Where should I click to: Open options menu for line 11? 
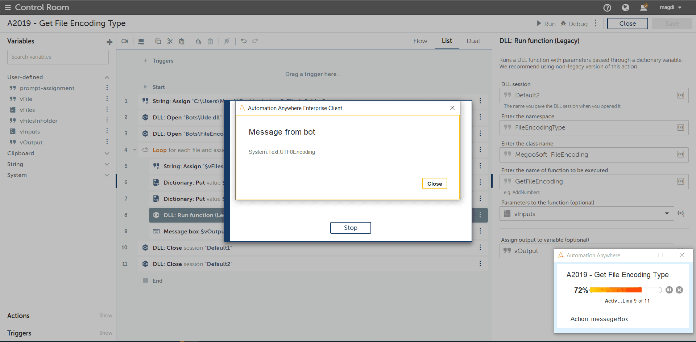point(480,263)
